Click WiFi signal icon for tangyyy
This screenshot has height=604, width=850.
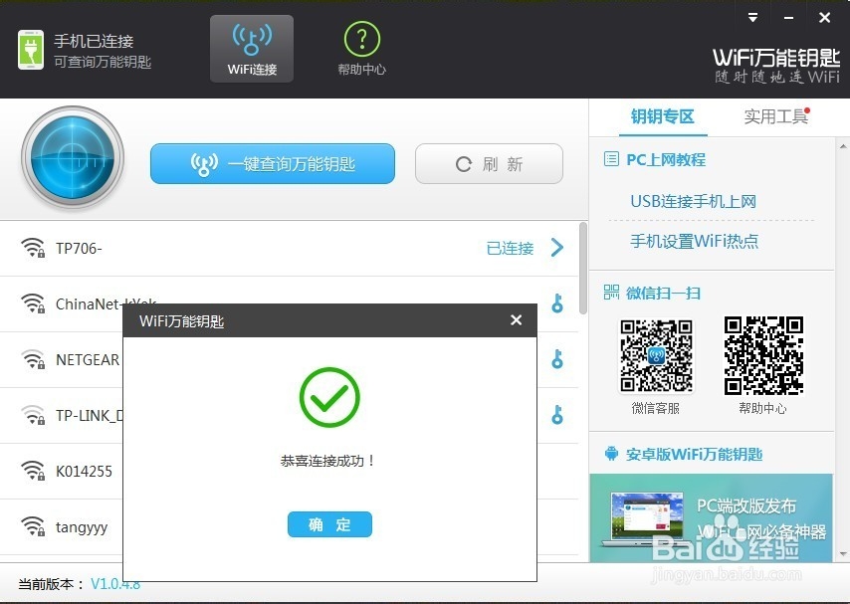tap(33, 527)
